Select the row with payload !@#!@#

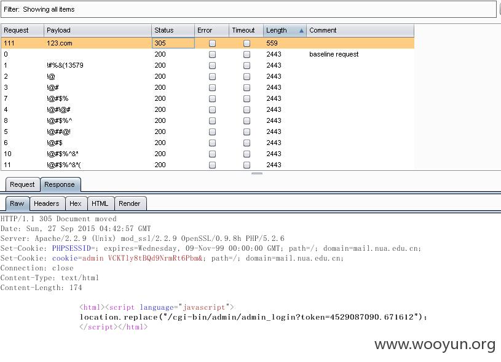tap(207, 109)
